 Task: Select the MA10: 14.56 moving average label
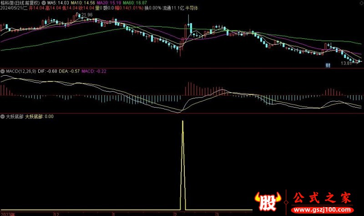pyautogui.click(x=83, y=3)
